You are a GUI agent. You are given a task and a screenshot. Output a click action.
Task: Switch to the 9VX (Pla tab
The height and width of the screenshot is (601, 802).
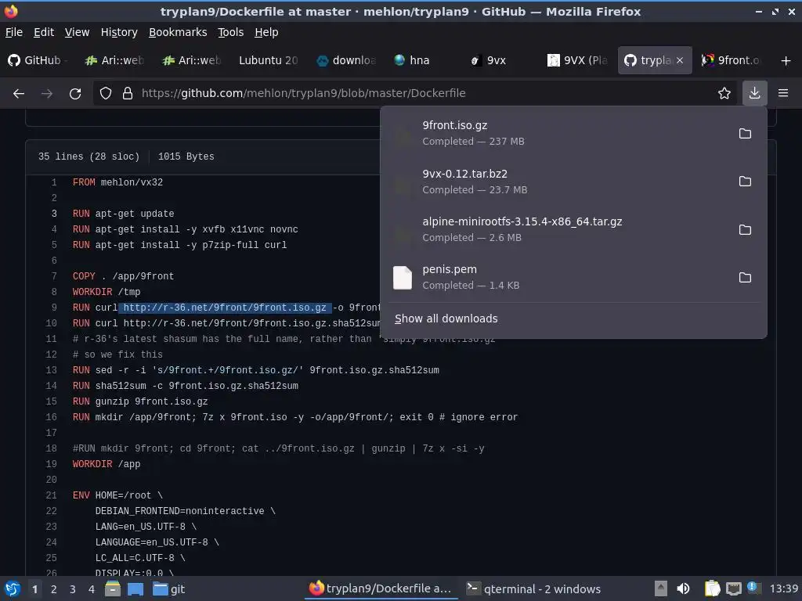578,60
